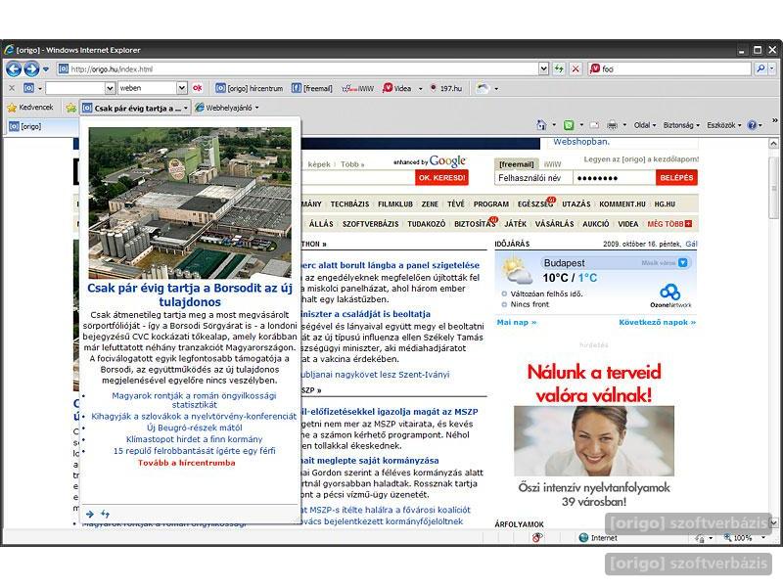This screenshot has height=587, width=783.
Task: Refresh the page with the green arrows icon
Action: pyautogui.click(x=559, y=68)
